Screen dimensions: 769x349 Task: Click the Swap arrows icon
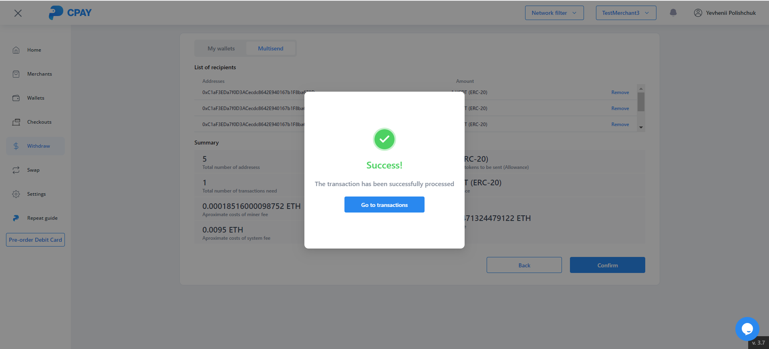tap(16, 170)
